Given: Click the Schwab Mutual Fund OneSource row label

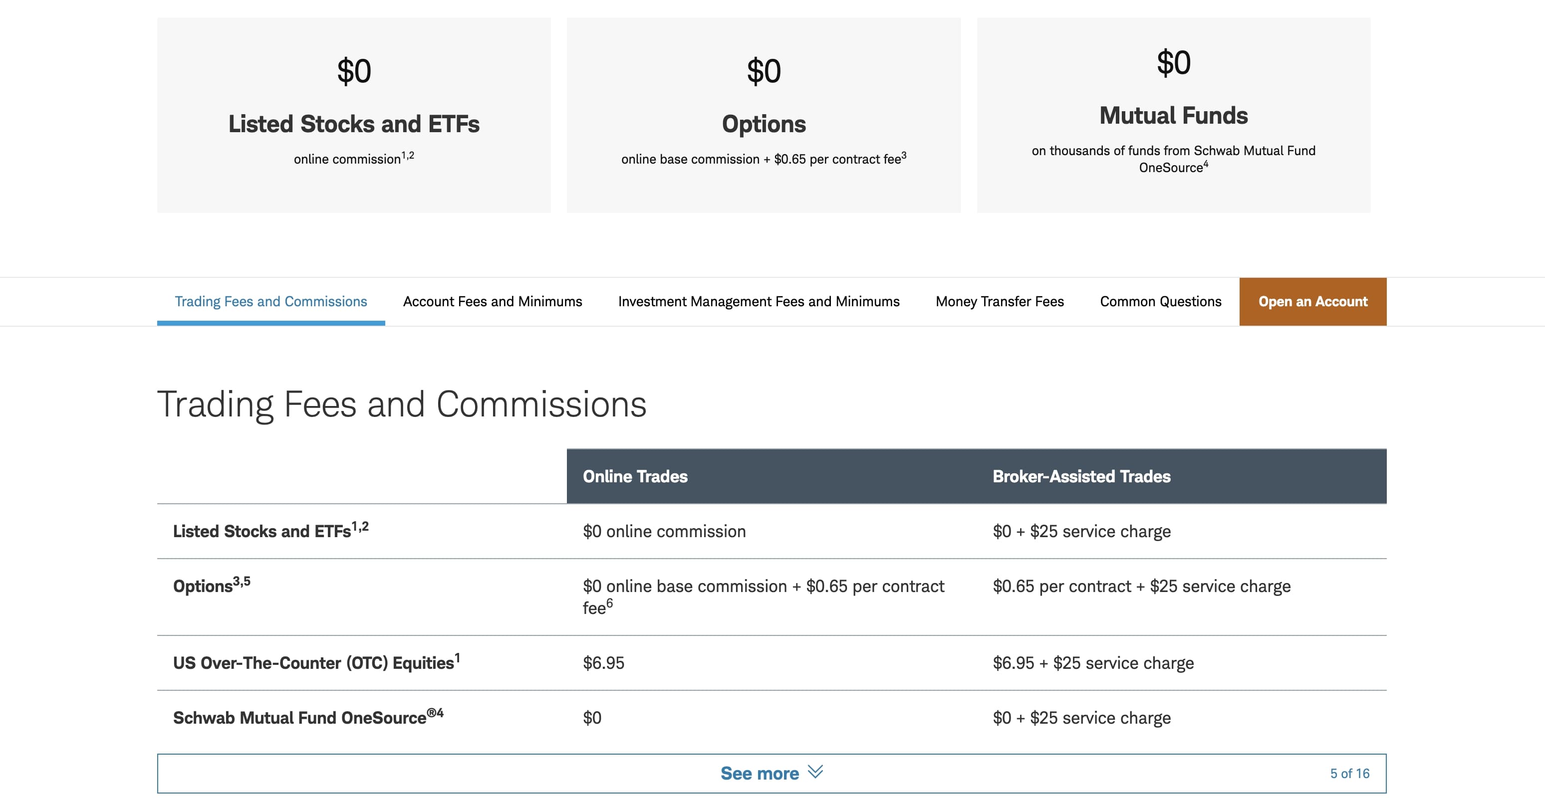Looking at the screenshot, I should [x=308, y=717].
